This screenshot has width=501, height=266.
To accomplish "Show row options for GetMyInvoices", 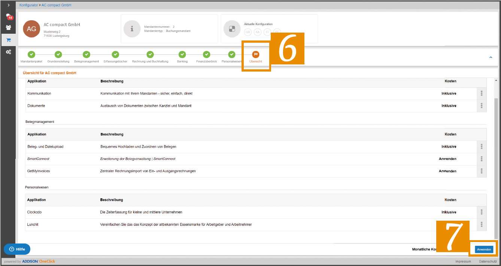I will tap(482, 171).
